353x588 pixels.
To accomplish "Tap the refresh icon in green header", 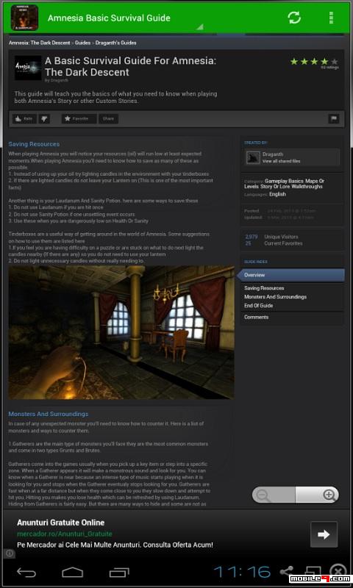I will 294,18.
